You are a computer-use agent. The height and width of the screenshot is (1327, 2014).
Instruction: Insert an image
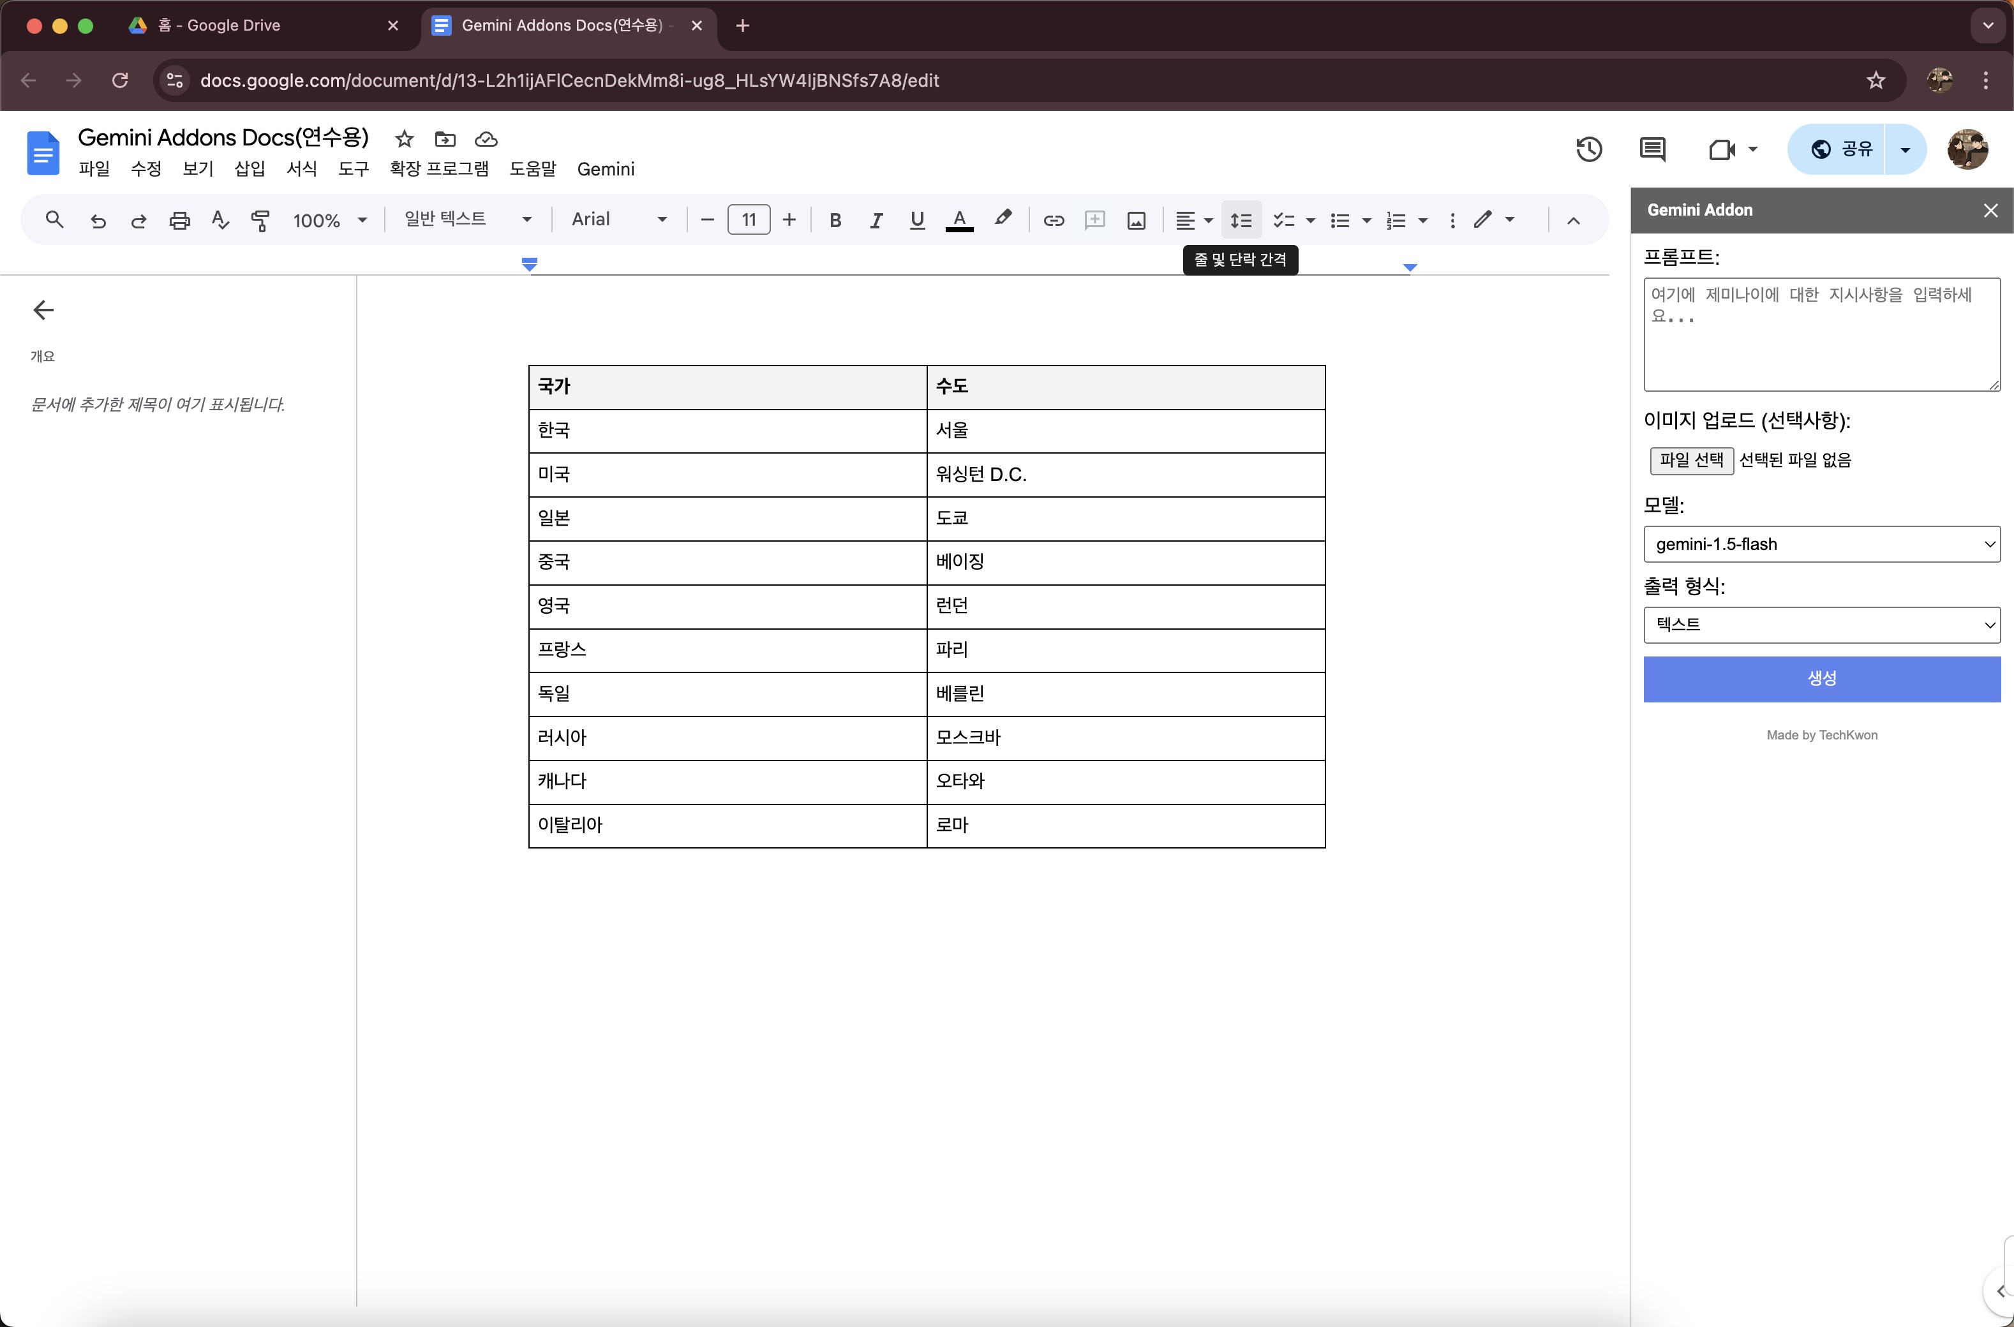tap(1136, 220)
